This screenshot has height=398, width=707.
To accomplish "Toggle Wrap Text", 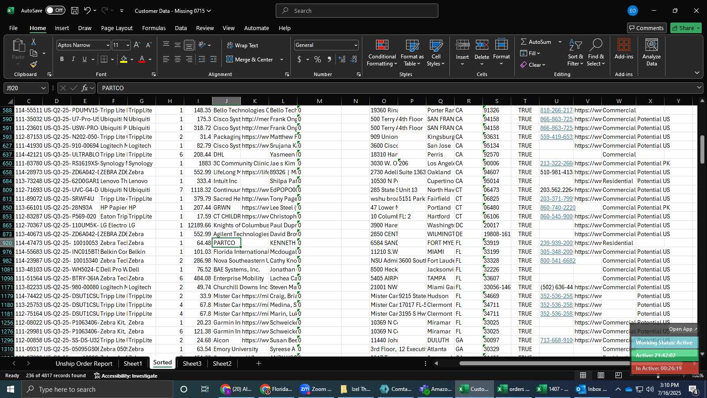I will pos(242,45).
